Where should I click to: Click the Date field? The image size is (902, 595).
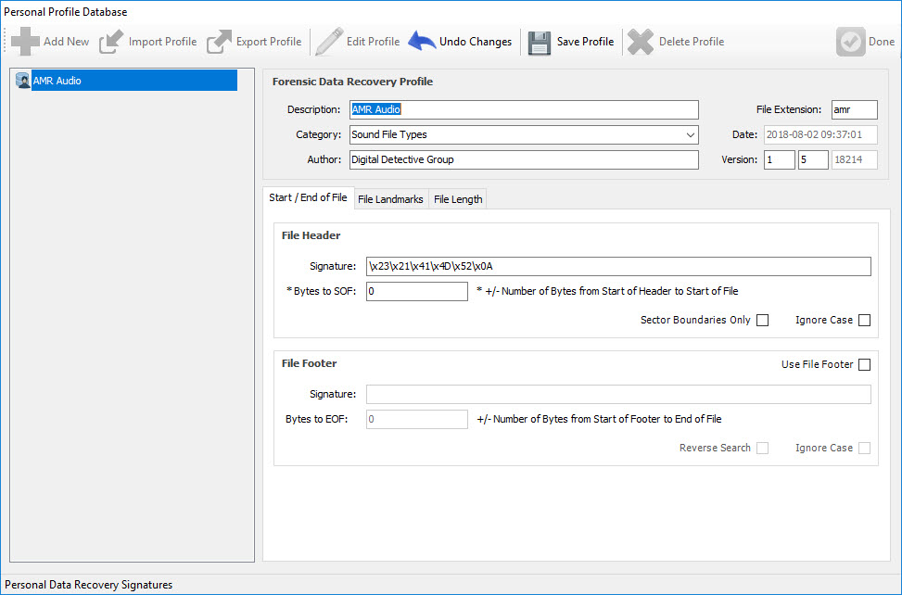click(x=820, y=134)
